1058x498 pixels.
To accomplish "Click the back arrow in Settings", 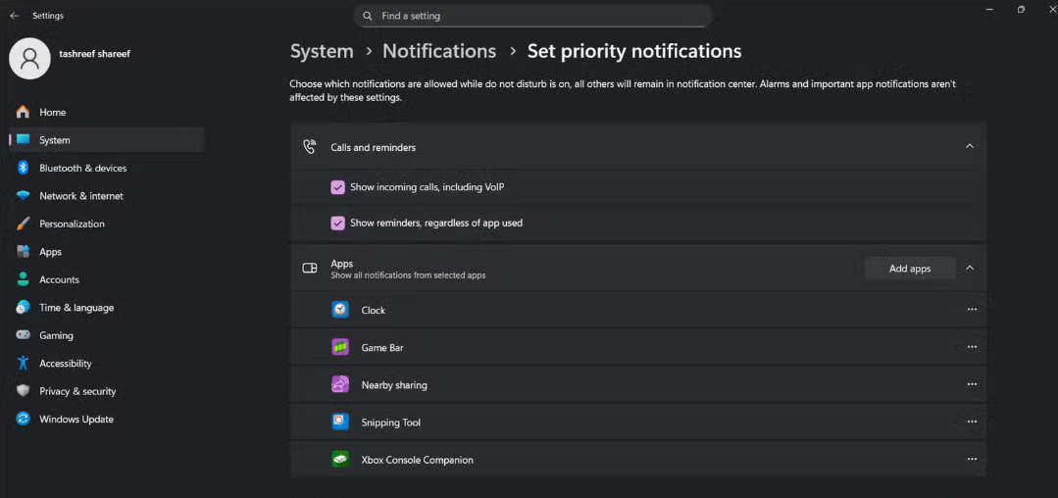I will [x=14, y=16].
